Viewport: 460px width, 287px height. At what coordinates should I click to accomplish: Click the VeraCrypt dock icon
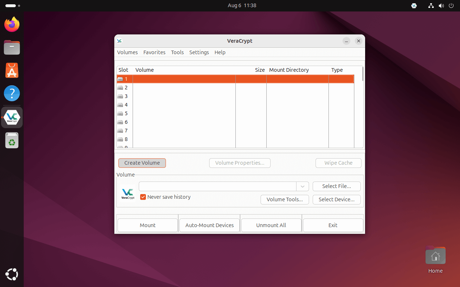(x=12, y=117)
